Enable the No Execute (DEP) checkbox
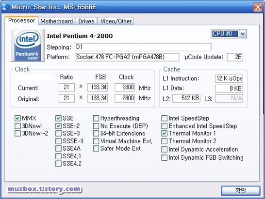This screenshot has width=265, height=199. point(96,126)
